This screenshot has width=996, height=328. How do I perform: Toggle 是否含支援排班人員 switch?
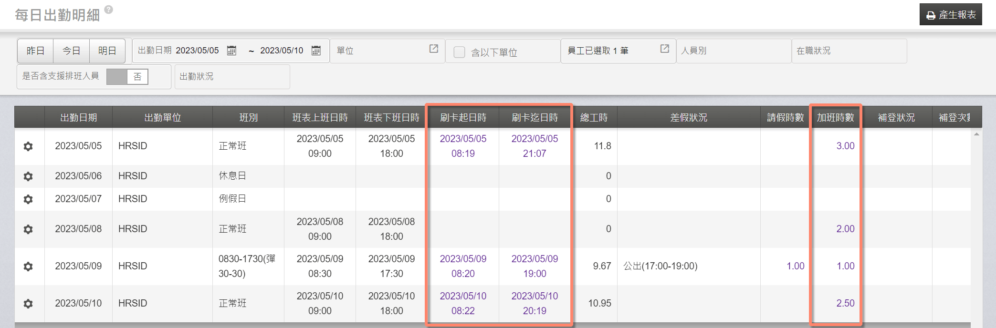pyautogui.click(x=127, y=77)
